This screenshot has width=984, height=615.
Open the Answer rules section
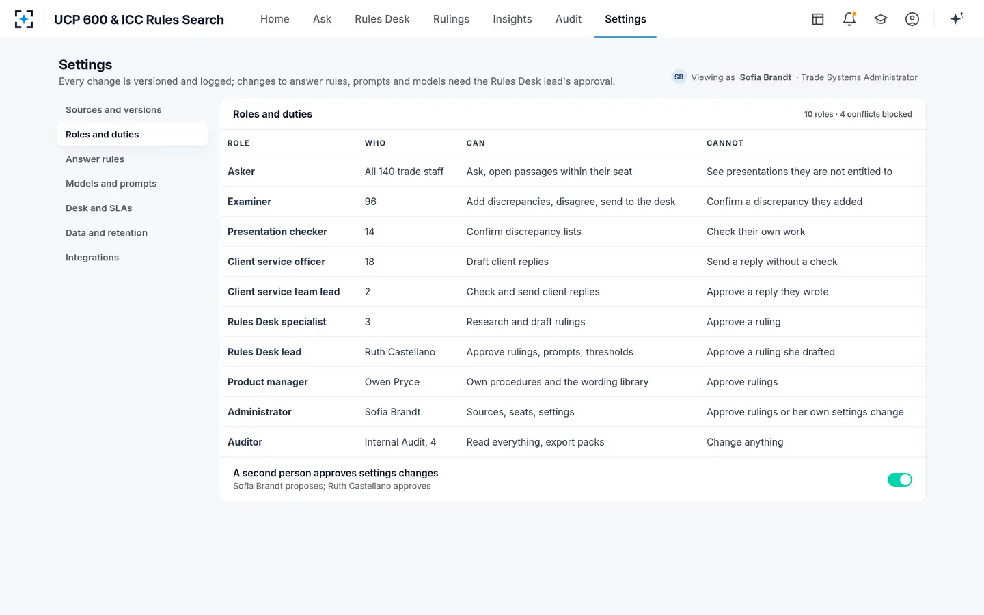point(133,159)
